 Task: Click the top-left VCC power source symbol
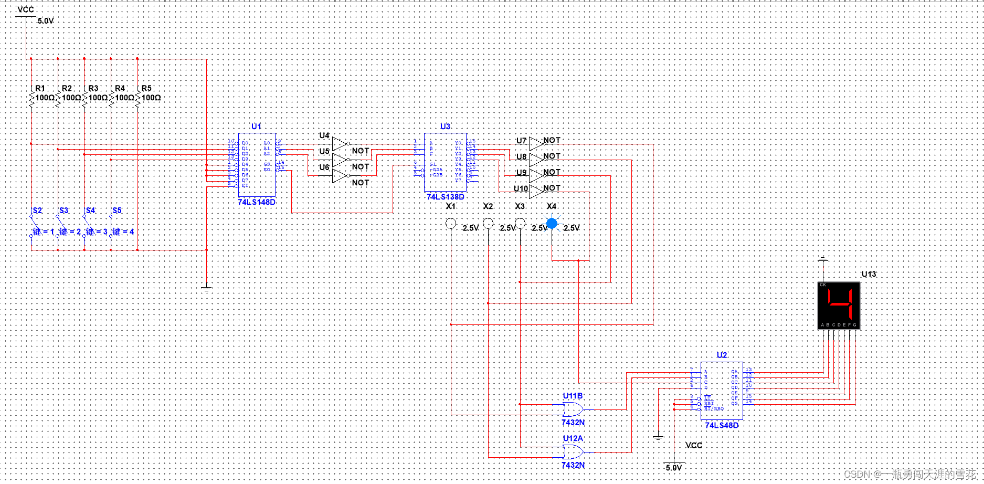point(26,17)
